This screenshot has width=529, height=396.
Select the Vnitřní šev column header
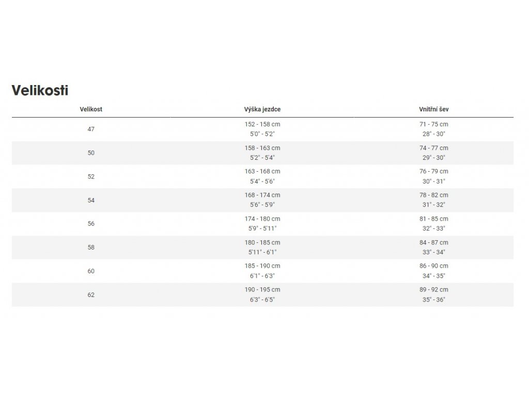(433, 109)
